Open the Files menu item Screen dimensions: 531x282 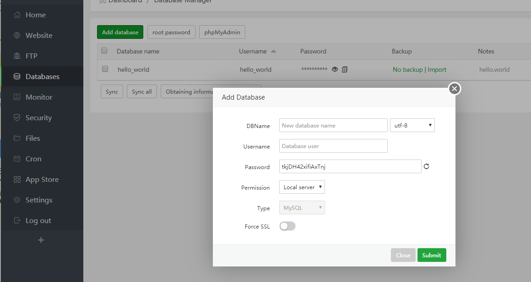(x=33, y=138)
